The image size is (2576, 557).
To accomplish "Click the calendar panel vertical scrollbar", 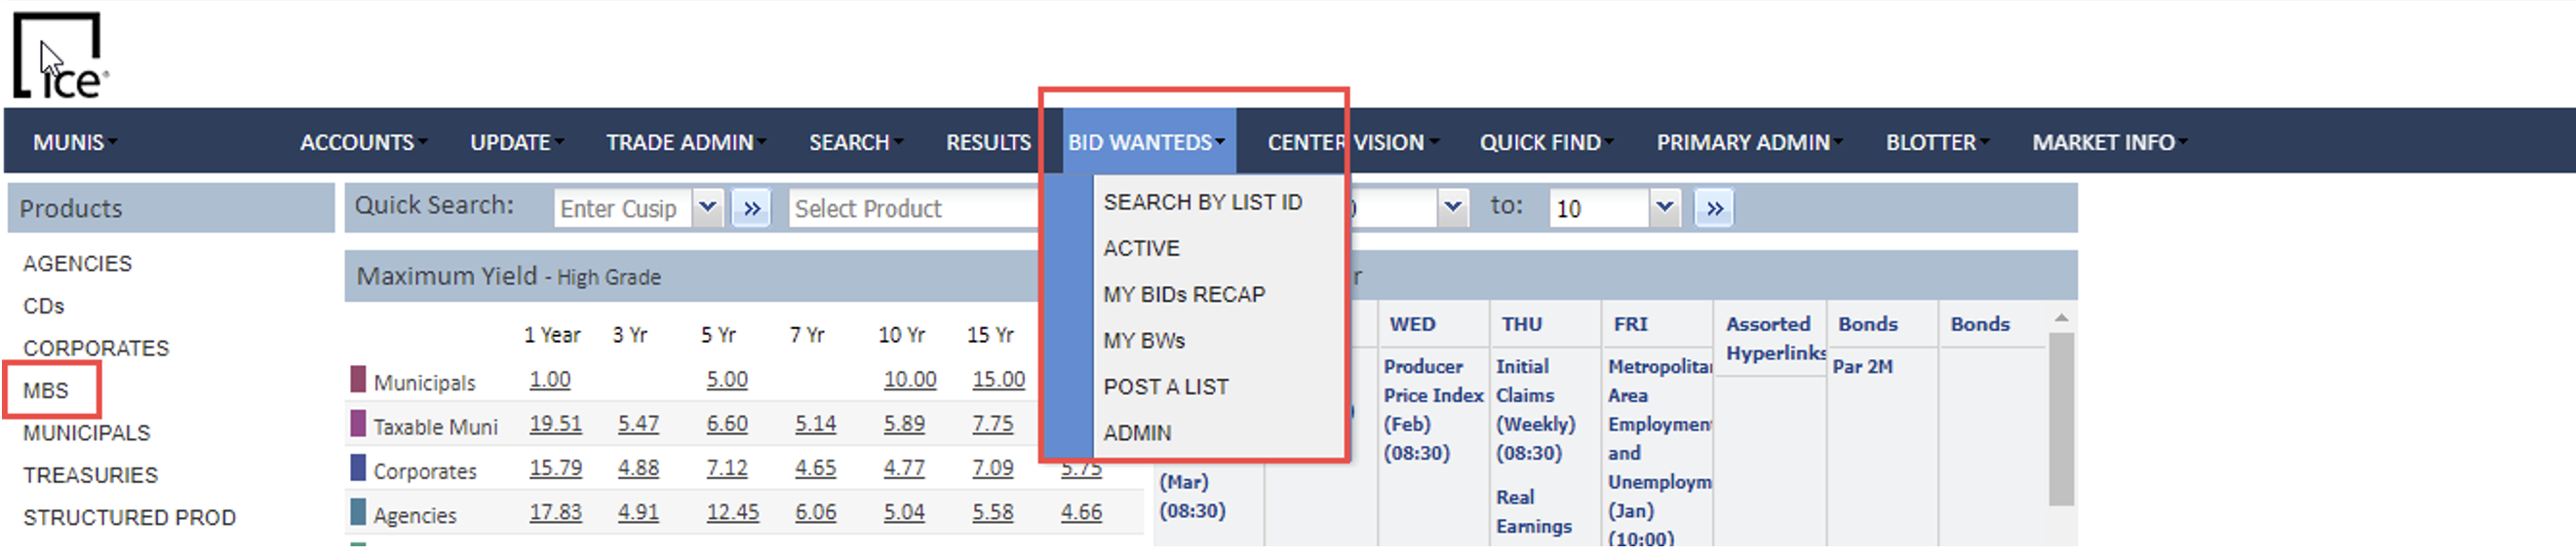I will 2061,421.
